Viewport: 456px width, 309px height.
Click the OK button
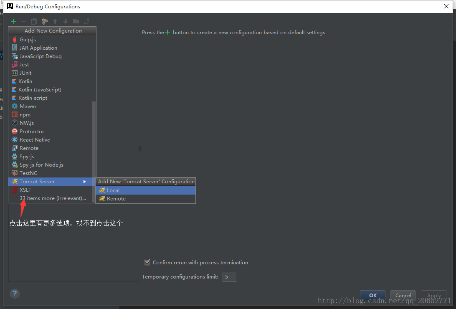click(372, 295)
